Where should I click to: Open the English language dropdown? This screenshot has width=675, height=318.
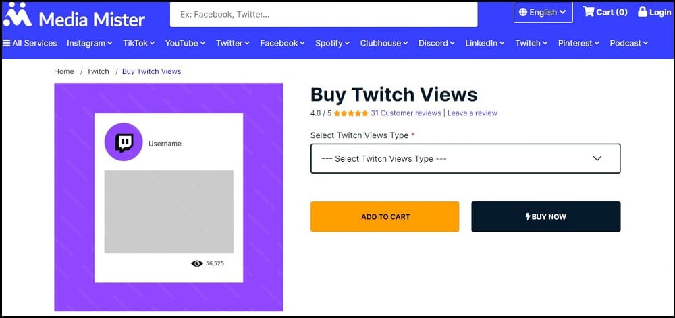tap(543, 12)
